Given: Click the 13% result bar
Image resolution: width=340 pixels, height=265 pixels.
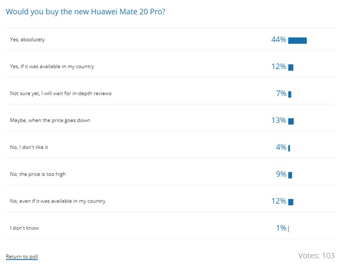Looking at the screenshot, I should pos(291,122).
